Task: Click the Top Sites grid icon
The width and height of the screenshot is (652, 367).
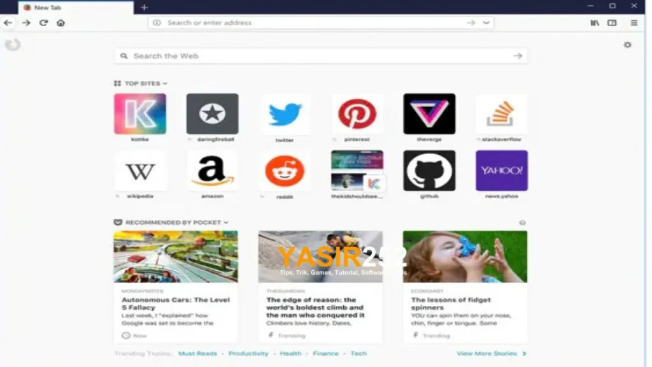Action: point(117,83)
